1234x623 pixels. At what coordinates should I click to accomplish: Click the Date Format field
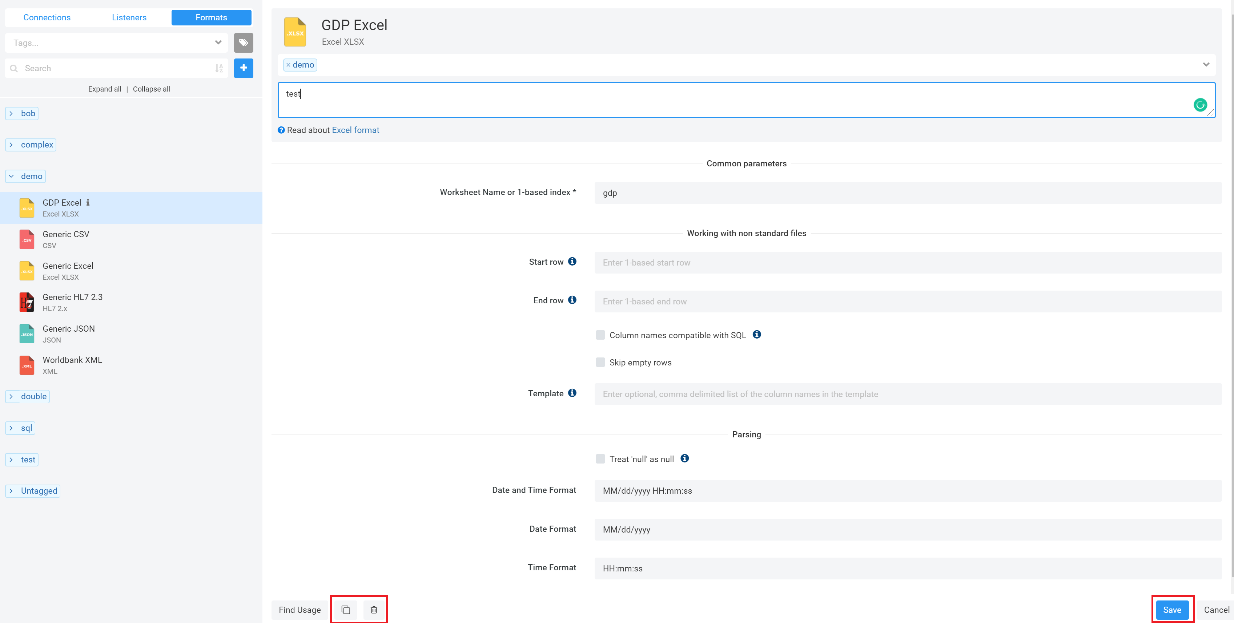click(x=908, y=530)
